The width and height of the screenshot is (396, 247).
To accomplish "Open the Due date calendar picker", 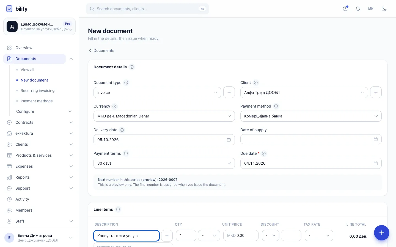I will click(x=375, y=163).
